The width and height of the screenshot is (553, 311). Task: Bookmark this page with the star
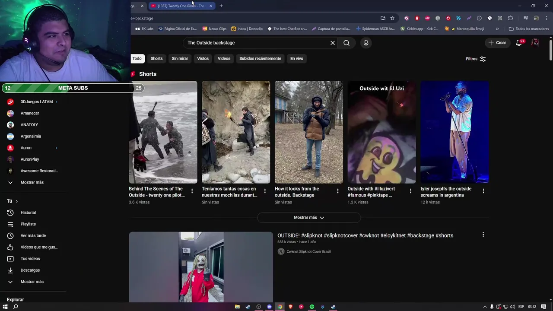click(392, 18)
